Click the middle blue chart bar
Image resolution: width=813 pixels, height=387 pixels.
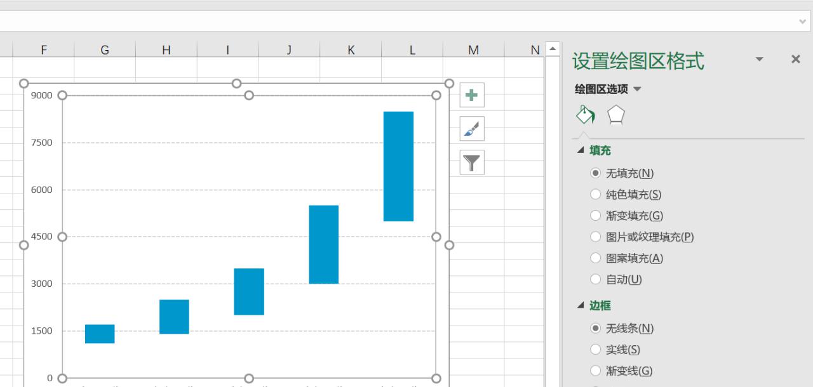click(x=249, y=292)
